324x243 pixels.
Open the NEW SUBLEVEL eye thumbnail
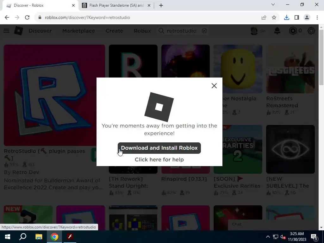290,149
